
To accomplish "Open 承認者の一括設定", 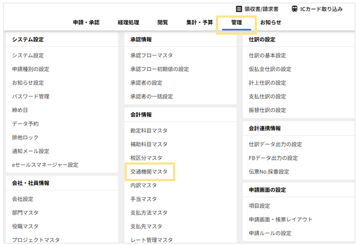I will [x=152, y=96].
